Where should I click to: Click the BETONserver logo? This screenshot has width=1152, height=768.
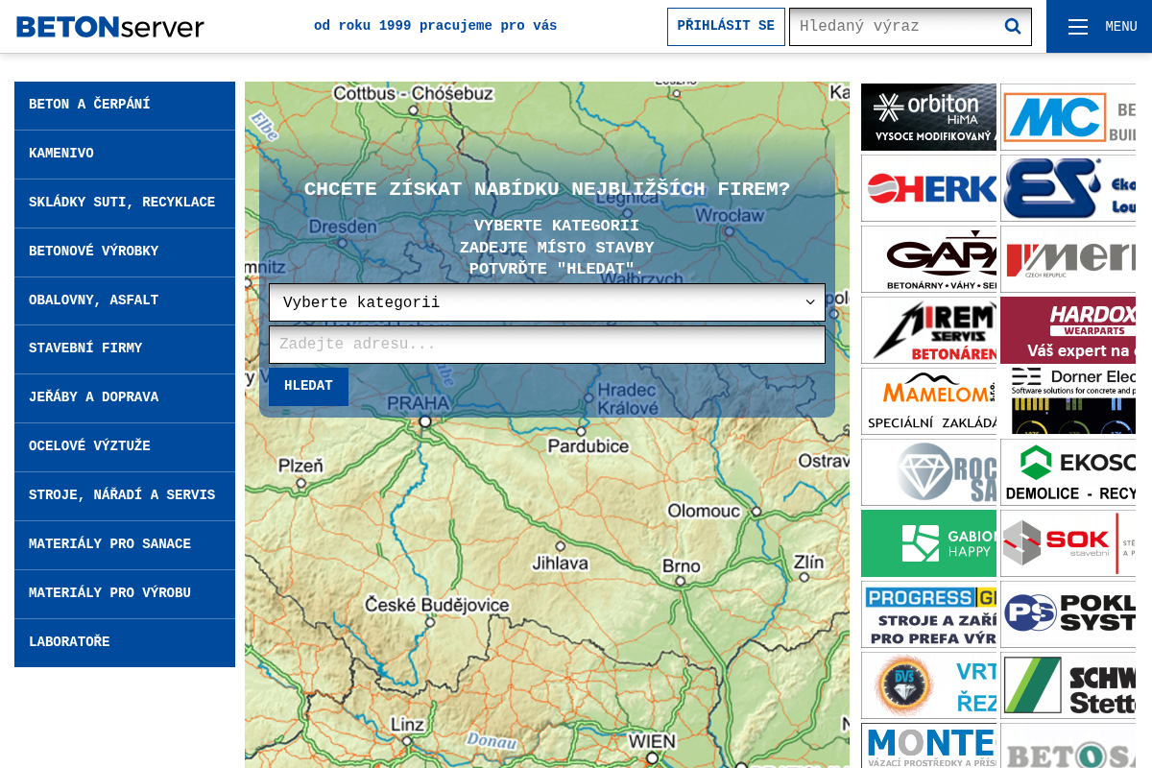pyautogui.click(x=110, y=26)
